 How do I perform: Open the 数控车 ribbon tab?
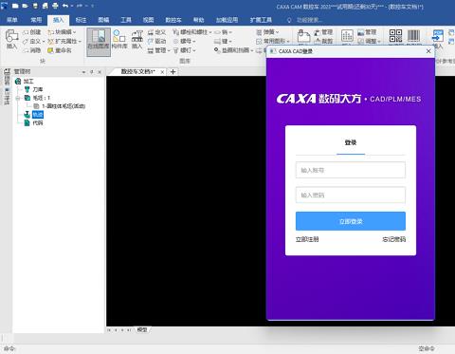tap(173, 20)
